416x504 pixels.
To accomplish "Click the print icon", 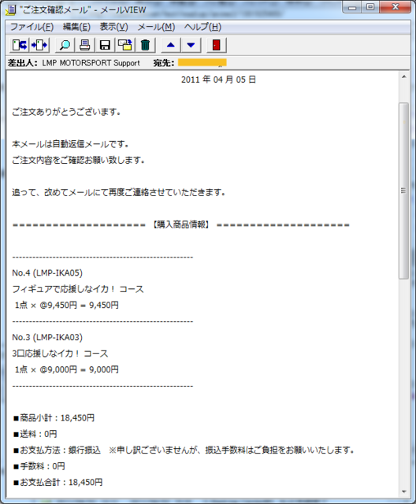I will click(x=85, y=45).
